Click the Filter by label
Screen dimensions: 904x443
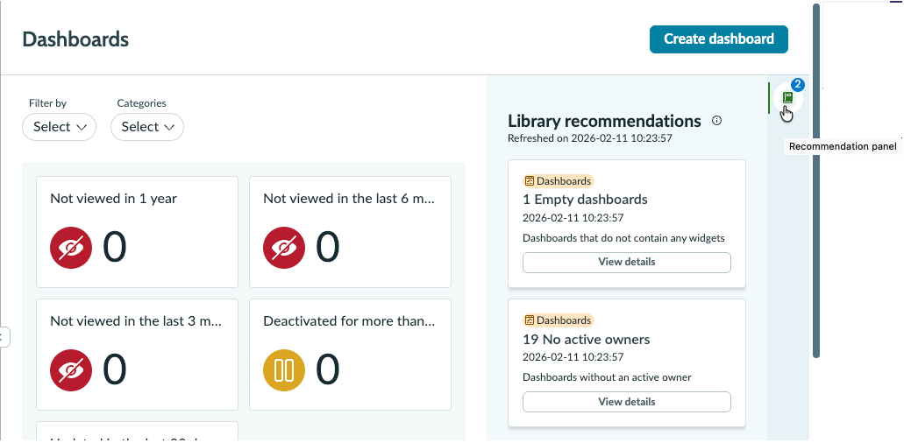click(x=48, y=103)
